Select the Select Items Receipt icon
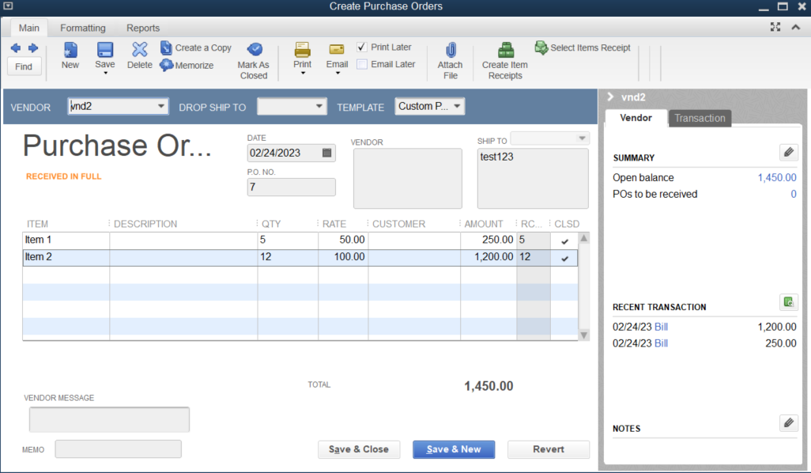The image size is (811, 473). click(583, 47)
